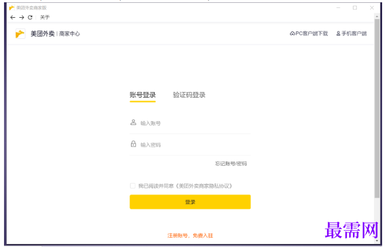
Task: Click the scrollbar down arrow
Action: pos(377,241)
